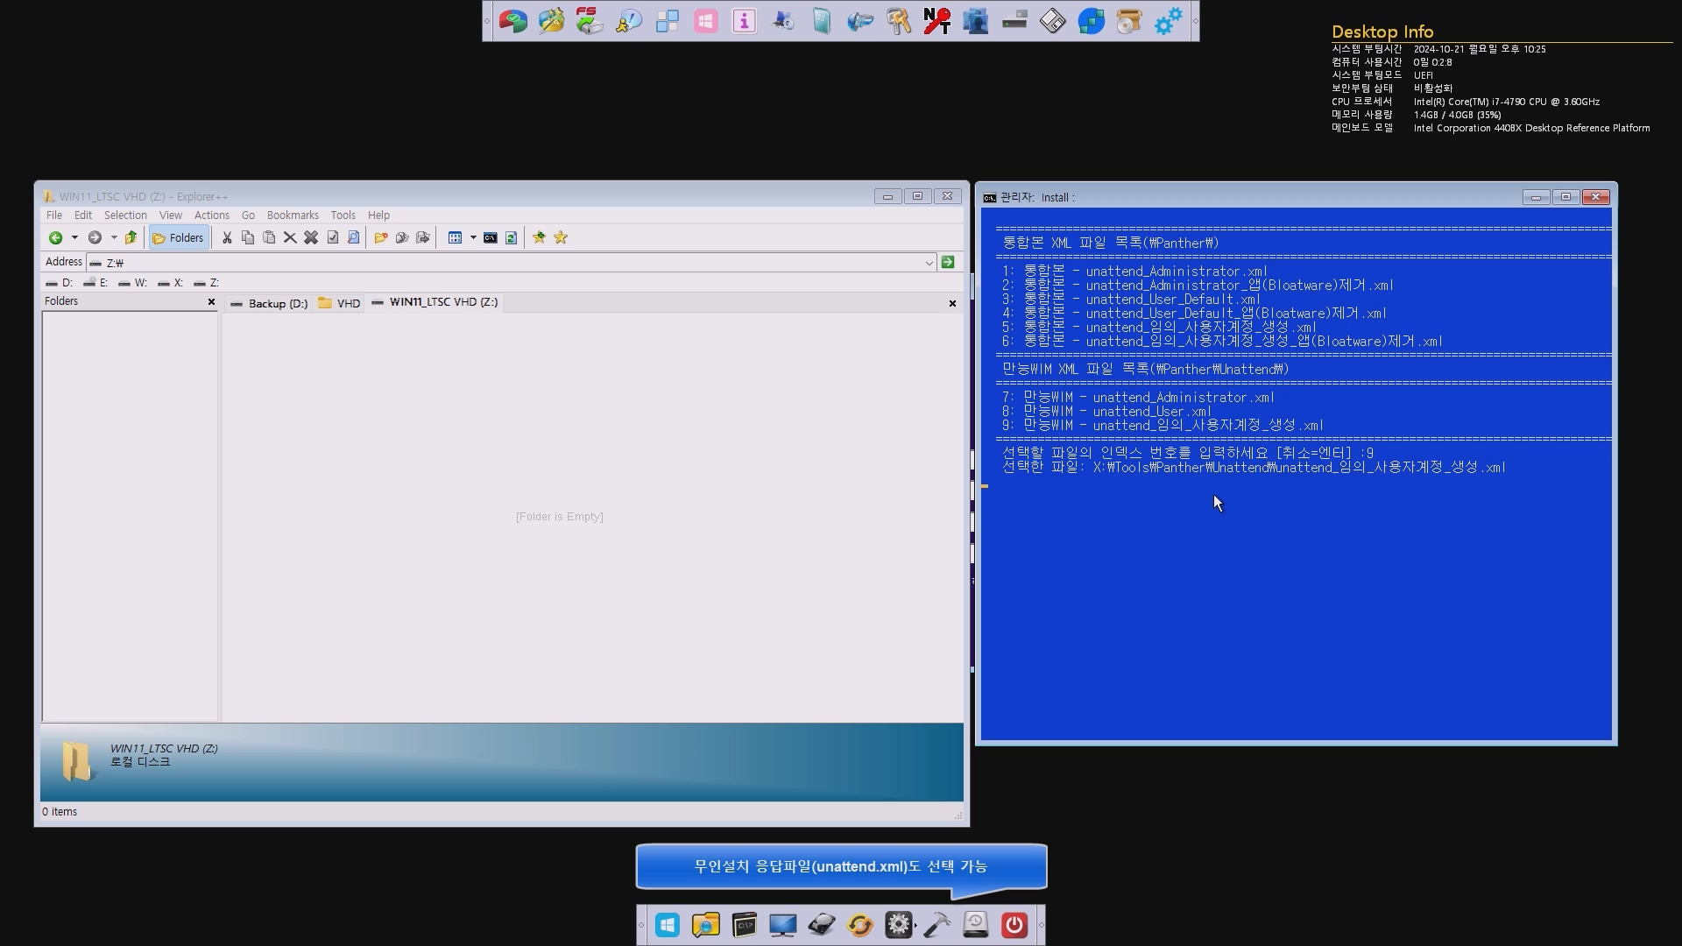The image size is (1682, 946).
Task: Close the Folders pane with its X
Action: click(x=211, y=301)
